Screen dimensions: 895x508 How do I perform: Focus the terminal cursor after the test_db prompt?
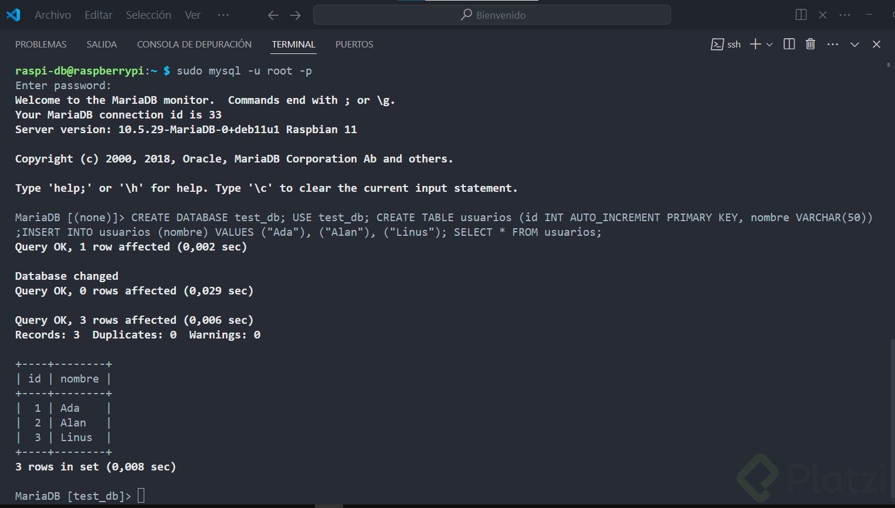tap(141, 496)
